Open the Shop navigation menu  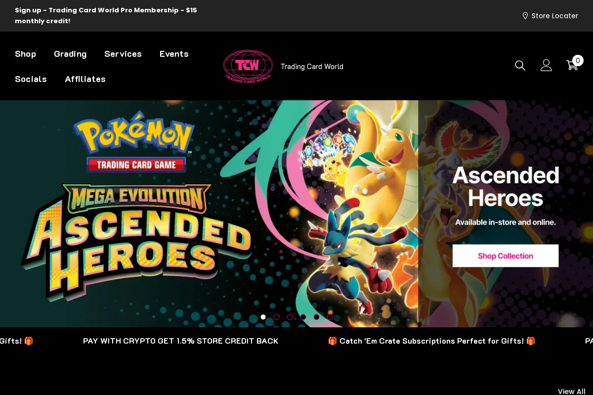[25, 54]
